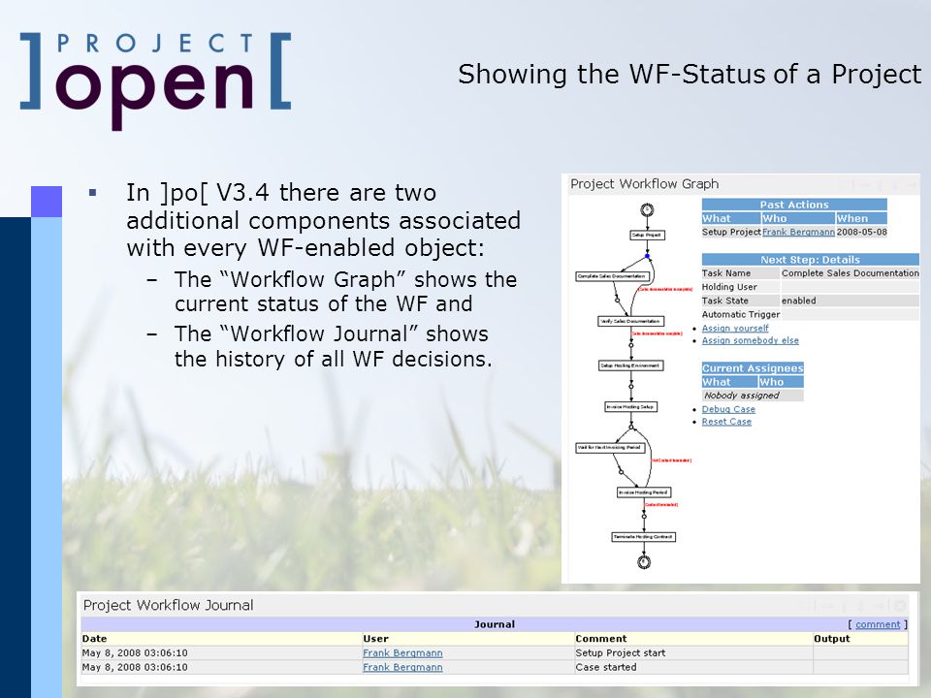Click the Project Workflow Journal panel title

(x=168, y=605)
